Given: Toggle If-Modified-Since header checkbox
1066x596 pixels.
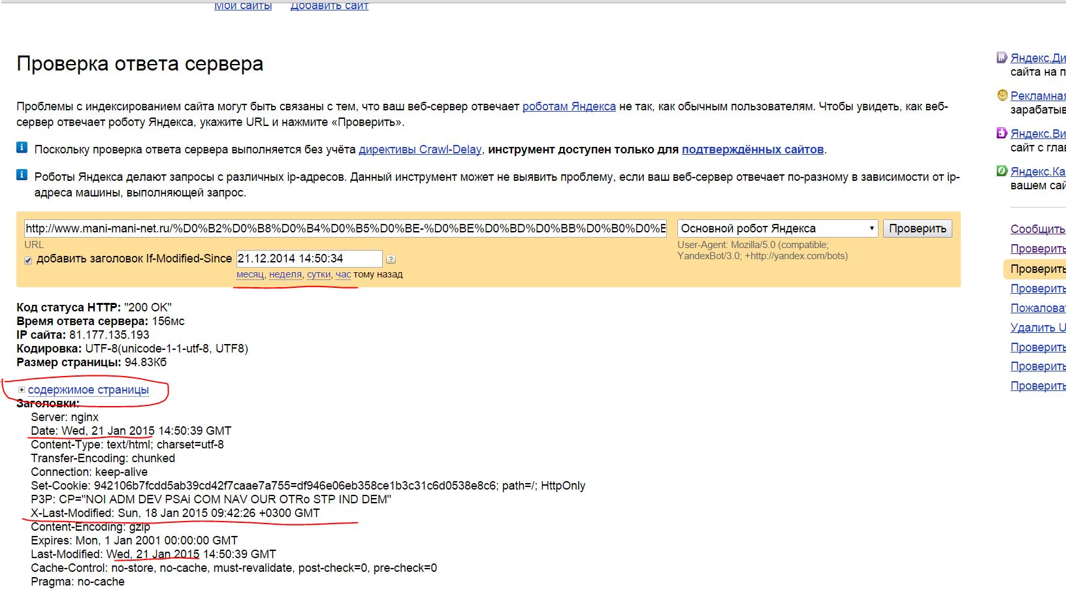Looking at the screenshot, I should 28,260.
